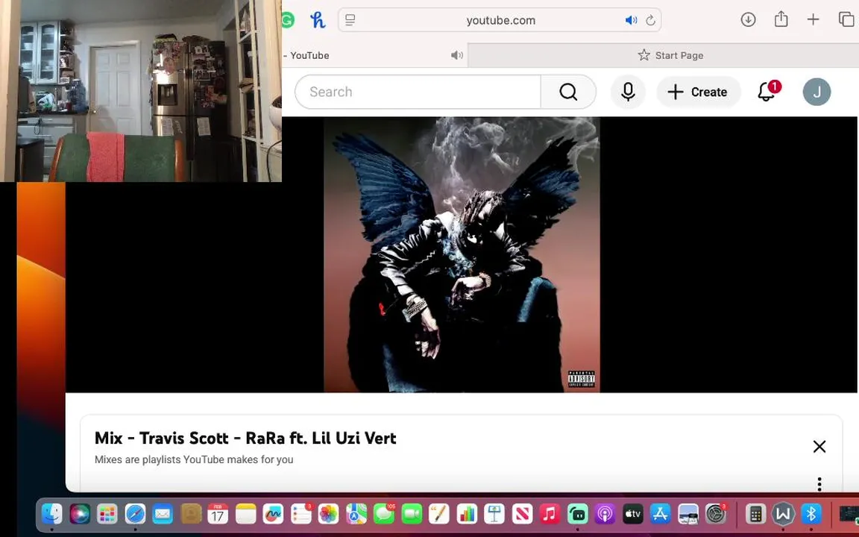The width and height of the screenshot is (859, 537).
Task: Open App Store from the Dock
Action: 660,514
